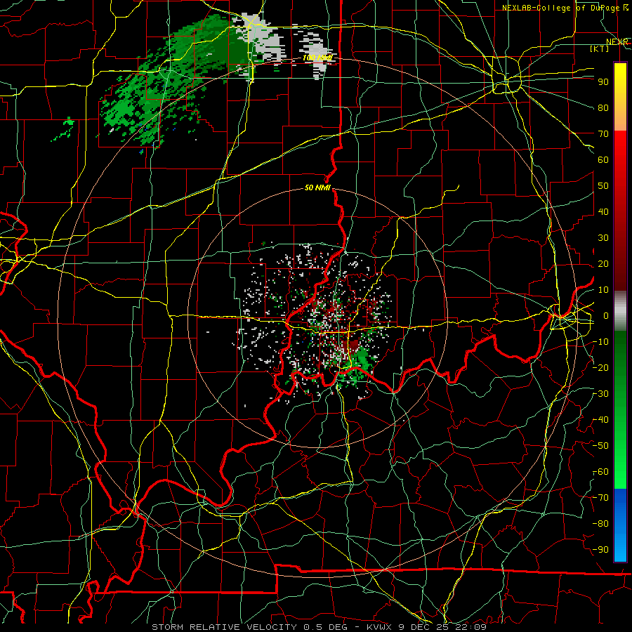Image resolution: width=632 pixels, height=632 pixels.
Task: Select the -10 value on velocity scale
Action: click(600, 342)
